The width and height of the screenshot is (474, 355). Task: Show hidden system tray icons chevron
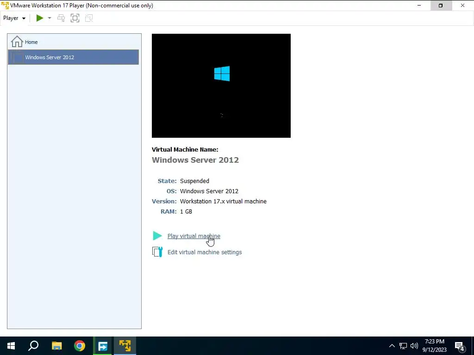click(x=392, y=346)
